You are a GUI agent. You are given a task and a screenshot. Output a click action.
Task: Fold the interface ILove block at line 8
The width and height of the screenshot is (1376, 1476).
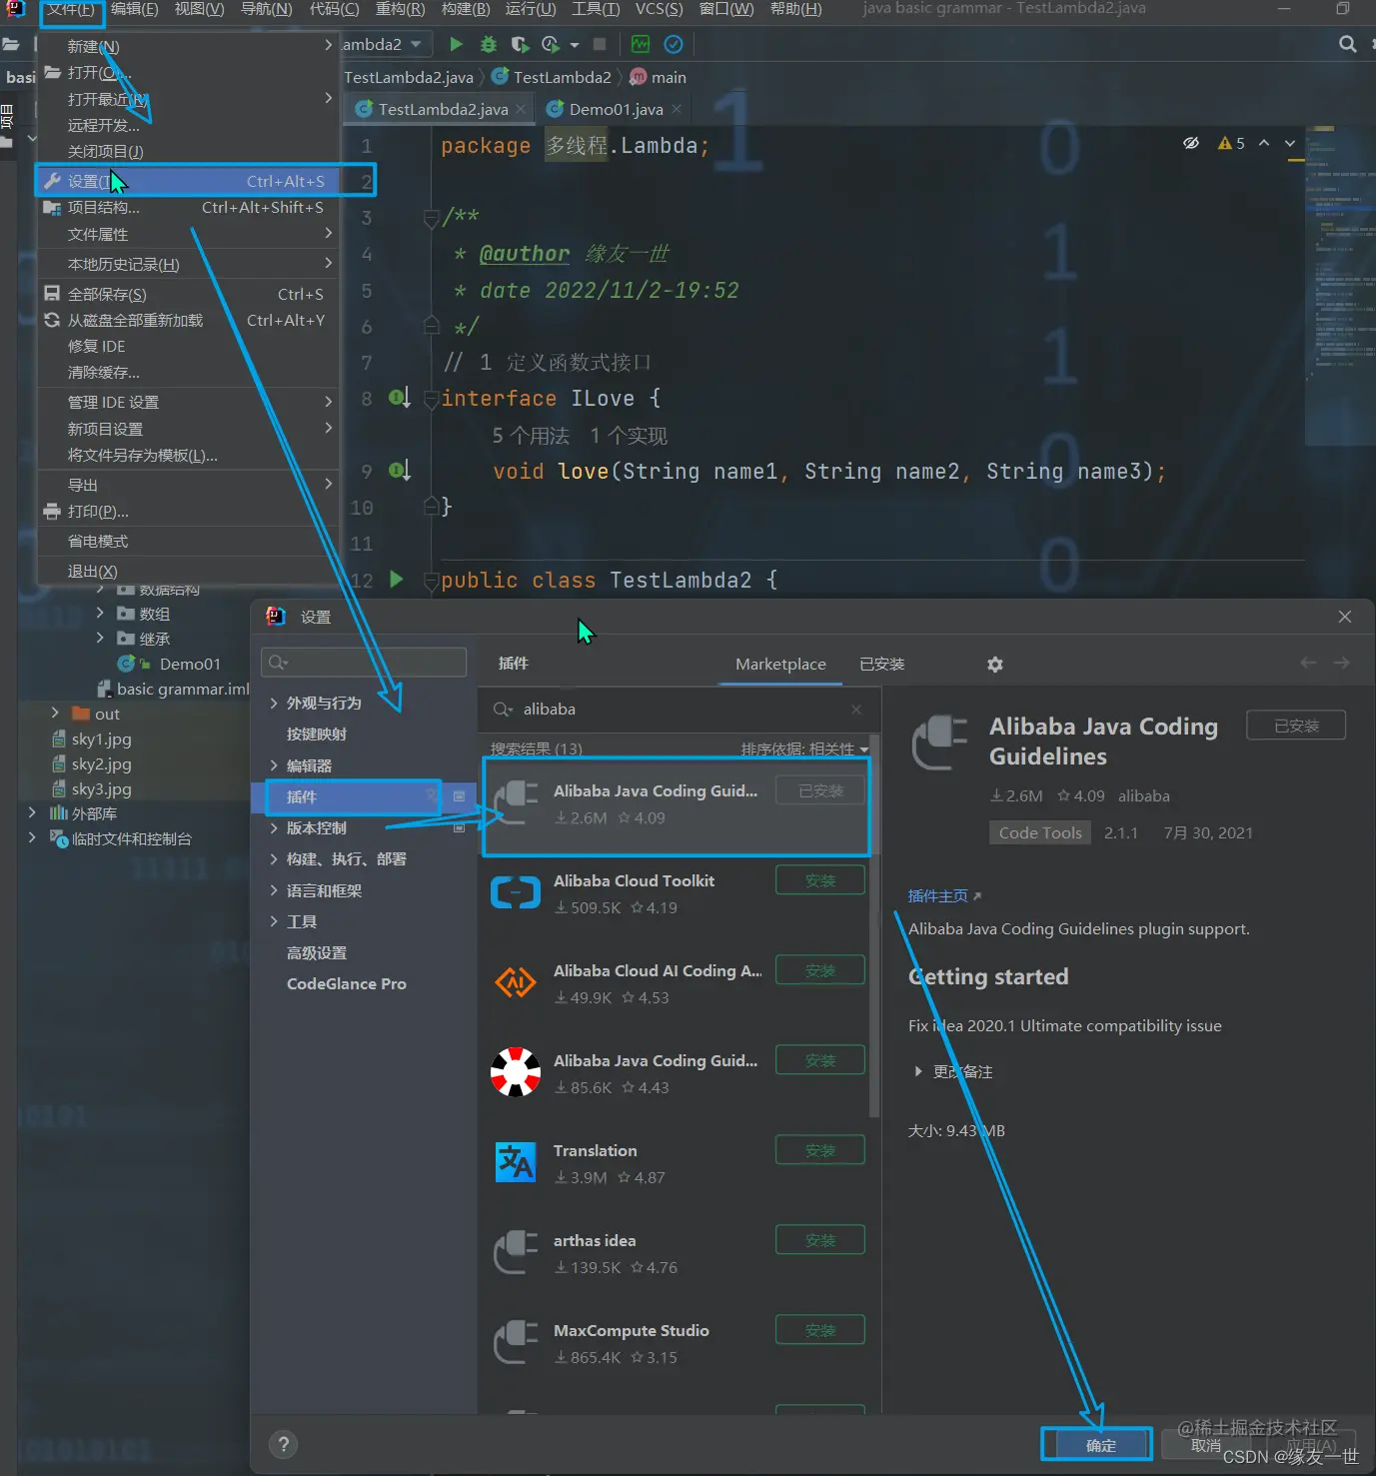pyautogui.click(x=432, y=399)
